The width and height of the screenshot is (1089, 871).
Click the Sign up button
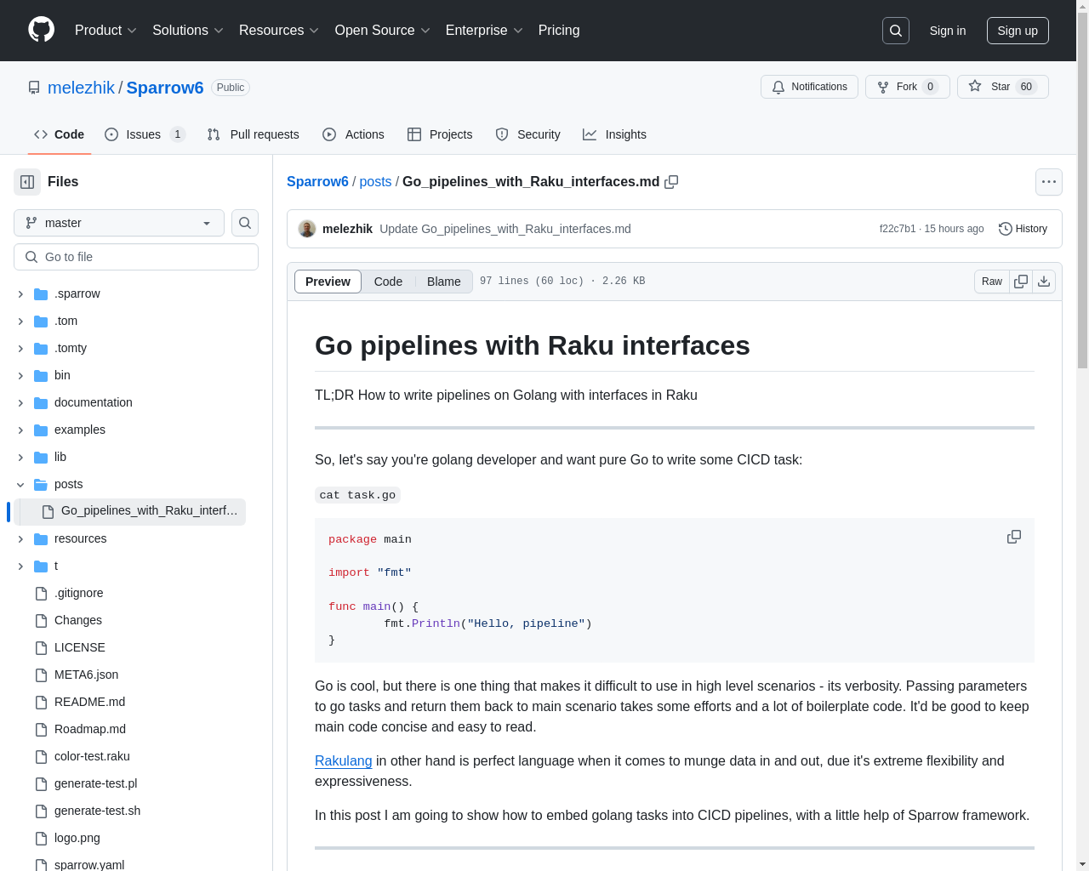pos(1018,31)
